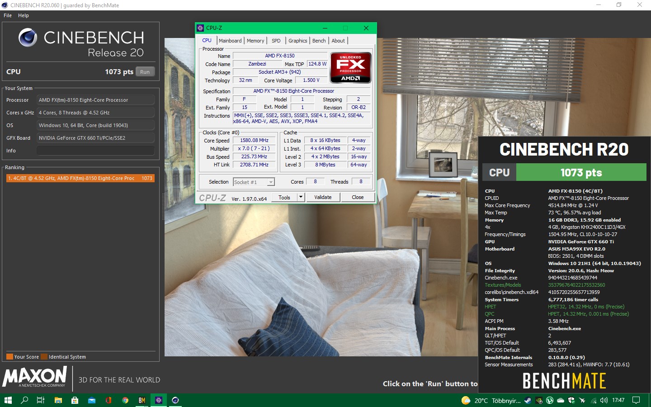The height and width of the screenshot is (407, 651).
Task: Switch to the Graphics tab in CPU-Z
Action: tap(298, 41)
